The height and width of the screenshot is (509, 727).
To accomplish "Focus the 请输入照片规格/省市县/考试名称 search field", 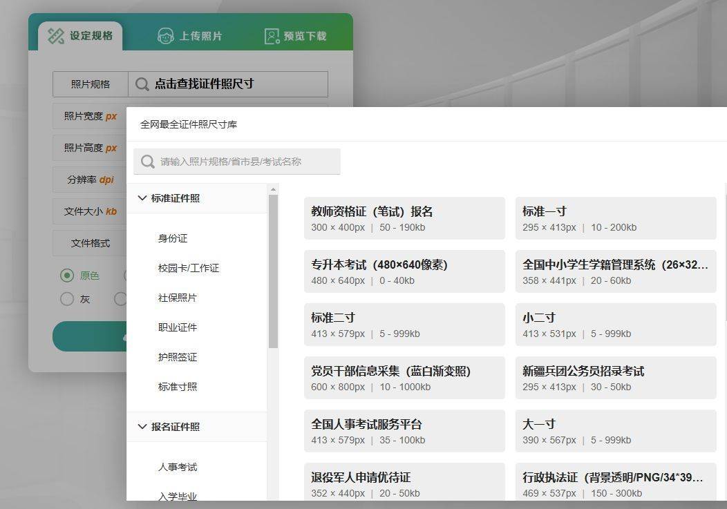I will (x=237, y=162).
